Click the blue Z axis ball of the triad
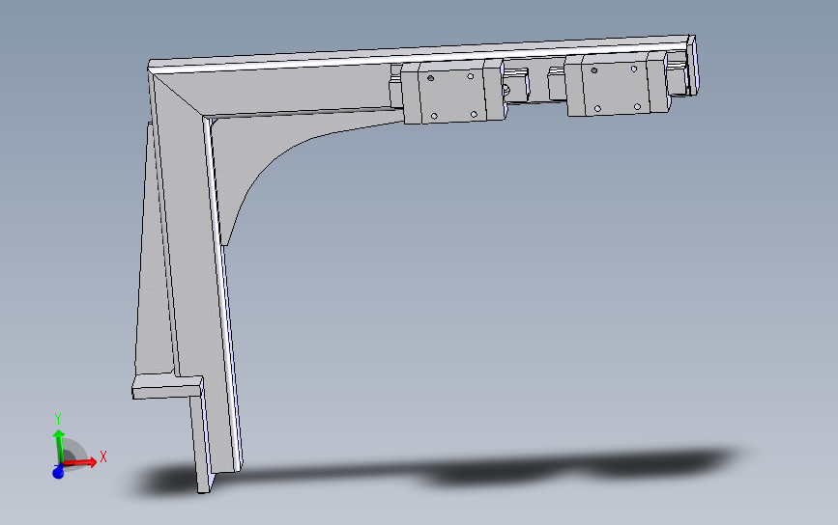838x525 pixels. point(58,472)
